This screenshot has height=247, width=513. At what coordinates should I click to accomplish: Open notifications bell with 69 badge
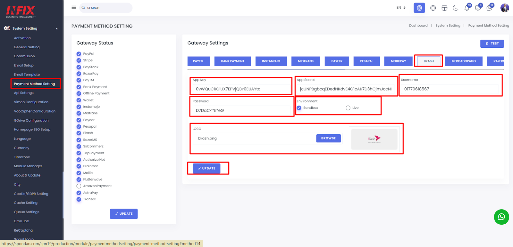(x=467, y=7)
